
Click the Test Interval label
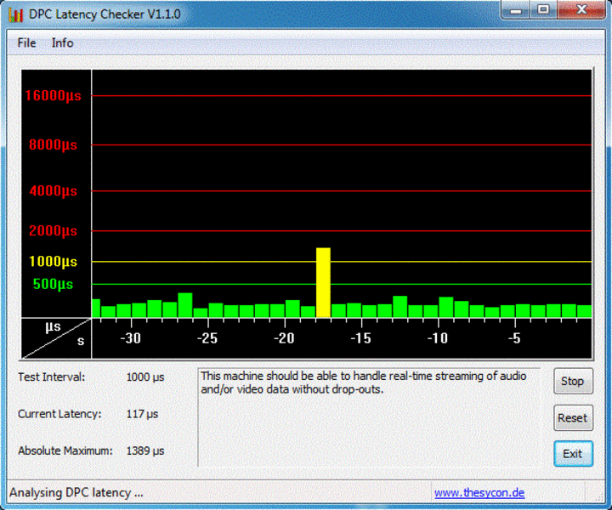click(52, 377)
